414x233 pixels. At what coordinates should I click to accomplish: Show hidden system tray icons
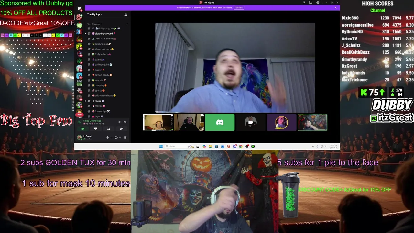click(x=313, y=146)
